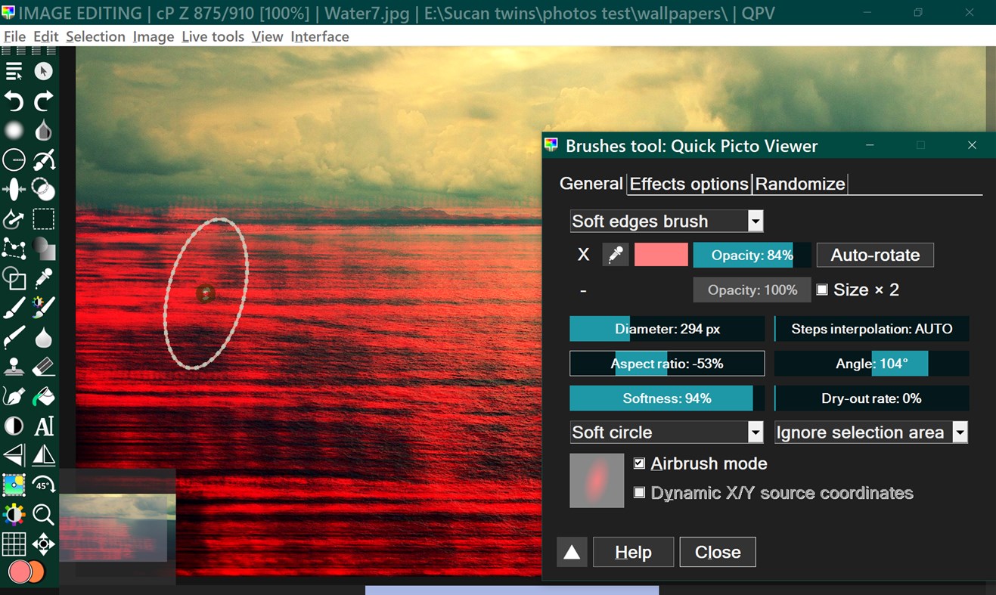The image size is (996, 595).
Task: Click the Rotate 45° icon
Action: (43, 485)
